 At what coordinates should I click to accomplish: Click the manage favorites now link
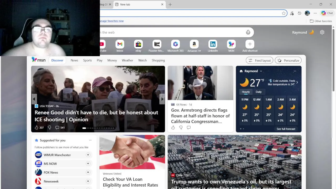click(112, 21)
